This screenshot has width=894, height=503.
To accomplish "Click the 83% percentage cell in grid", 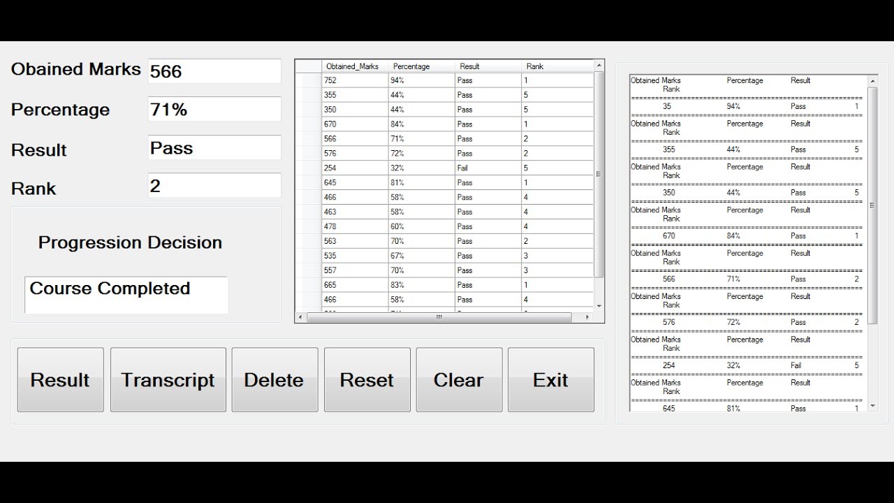I will (x=421, y=285).
